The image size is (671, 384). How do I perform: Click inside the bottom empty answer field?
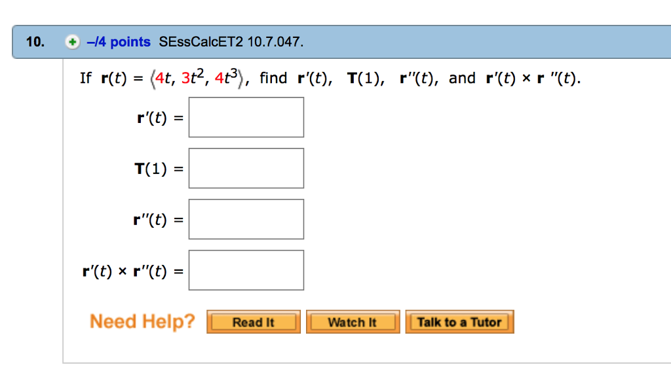(246, 270)
